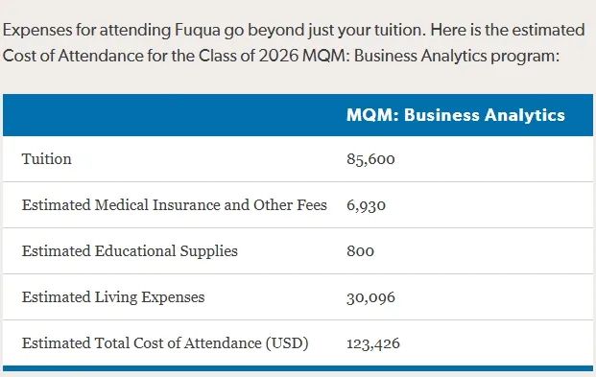Click the MQM: Business Analytics column header
596x377 pixels.
[455, 115]
